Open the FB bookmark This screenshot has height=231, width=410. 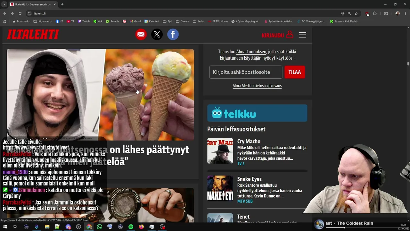click(x=60, y=21)
